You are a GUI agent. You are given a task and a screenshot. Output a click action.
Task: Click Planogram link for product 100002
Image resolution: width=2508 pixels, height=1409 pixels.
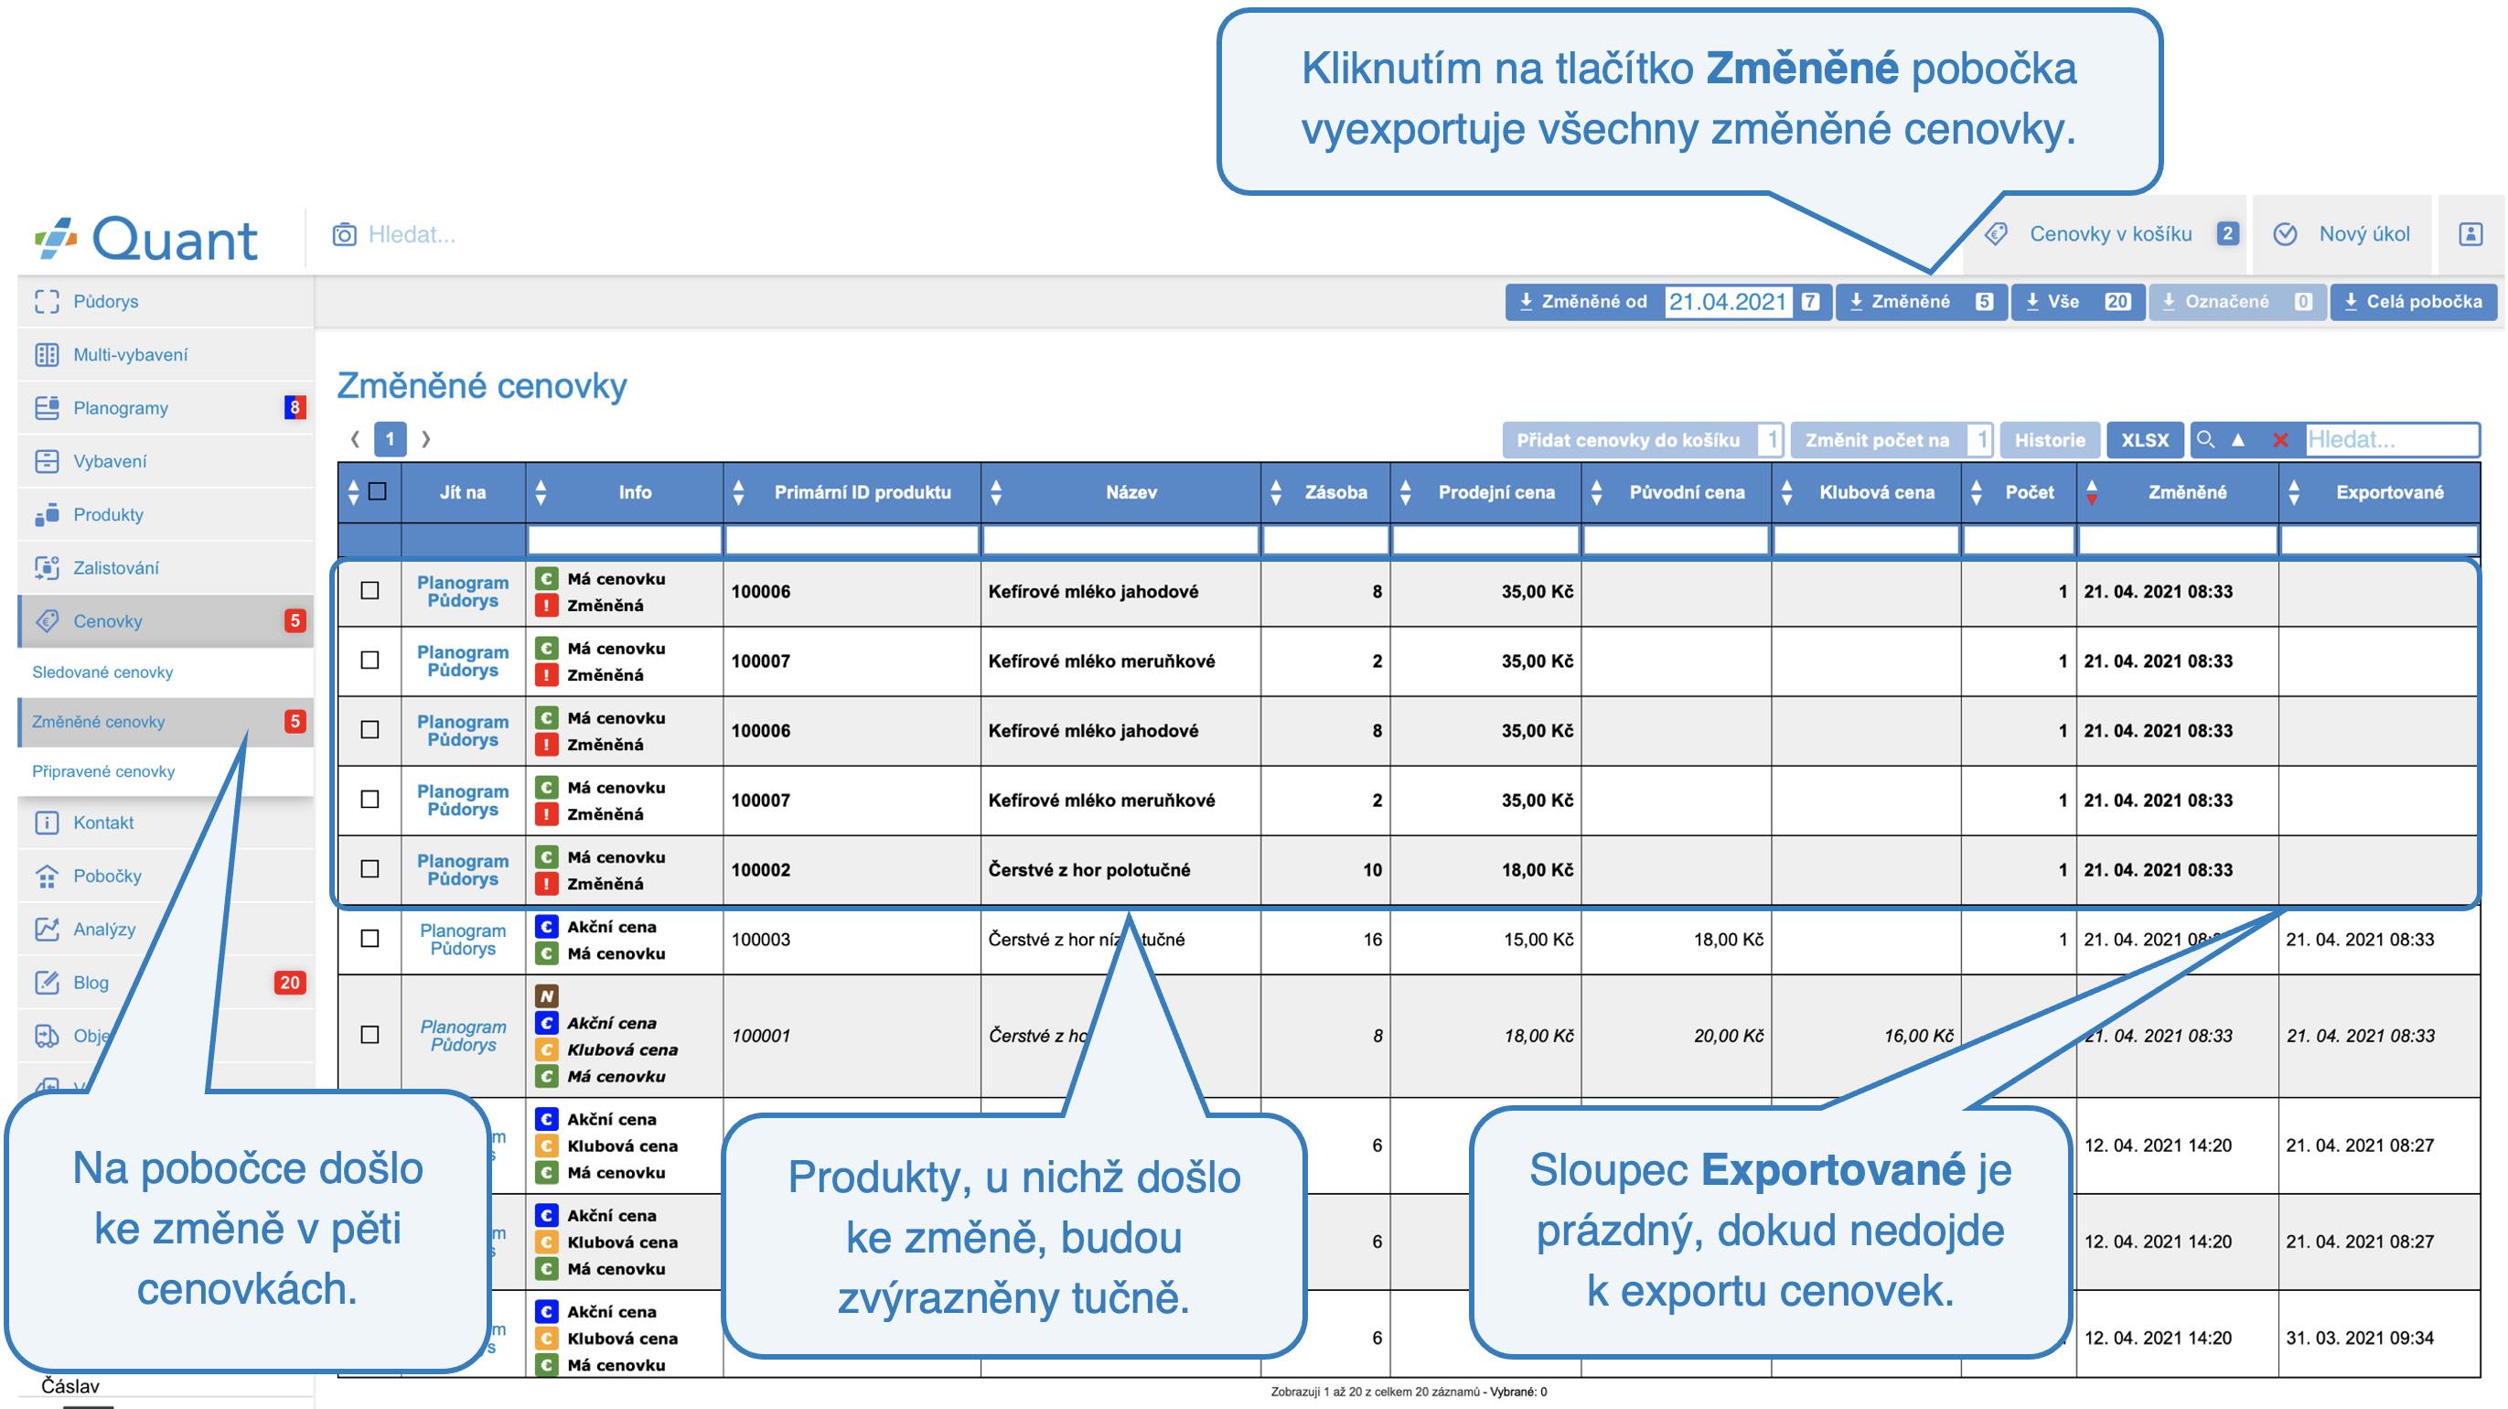pos(463,861)
